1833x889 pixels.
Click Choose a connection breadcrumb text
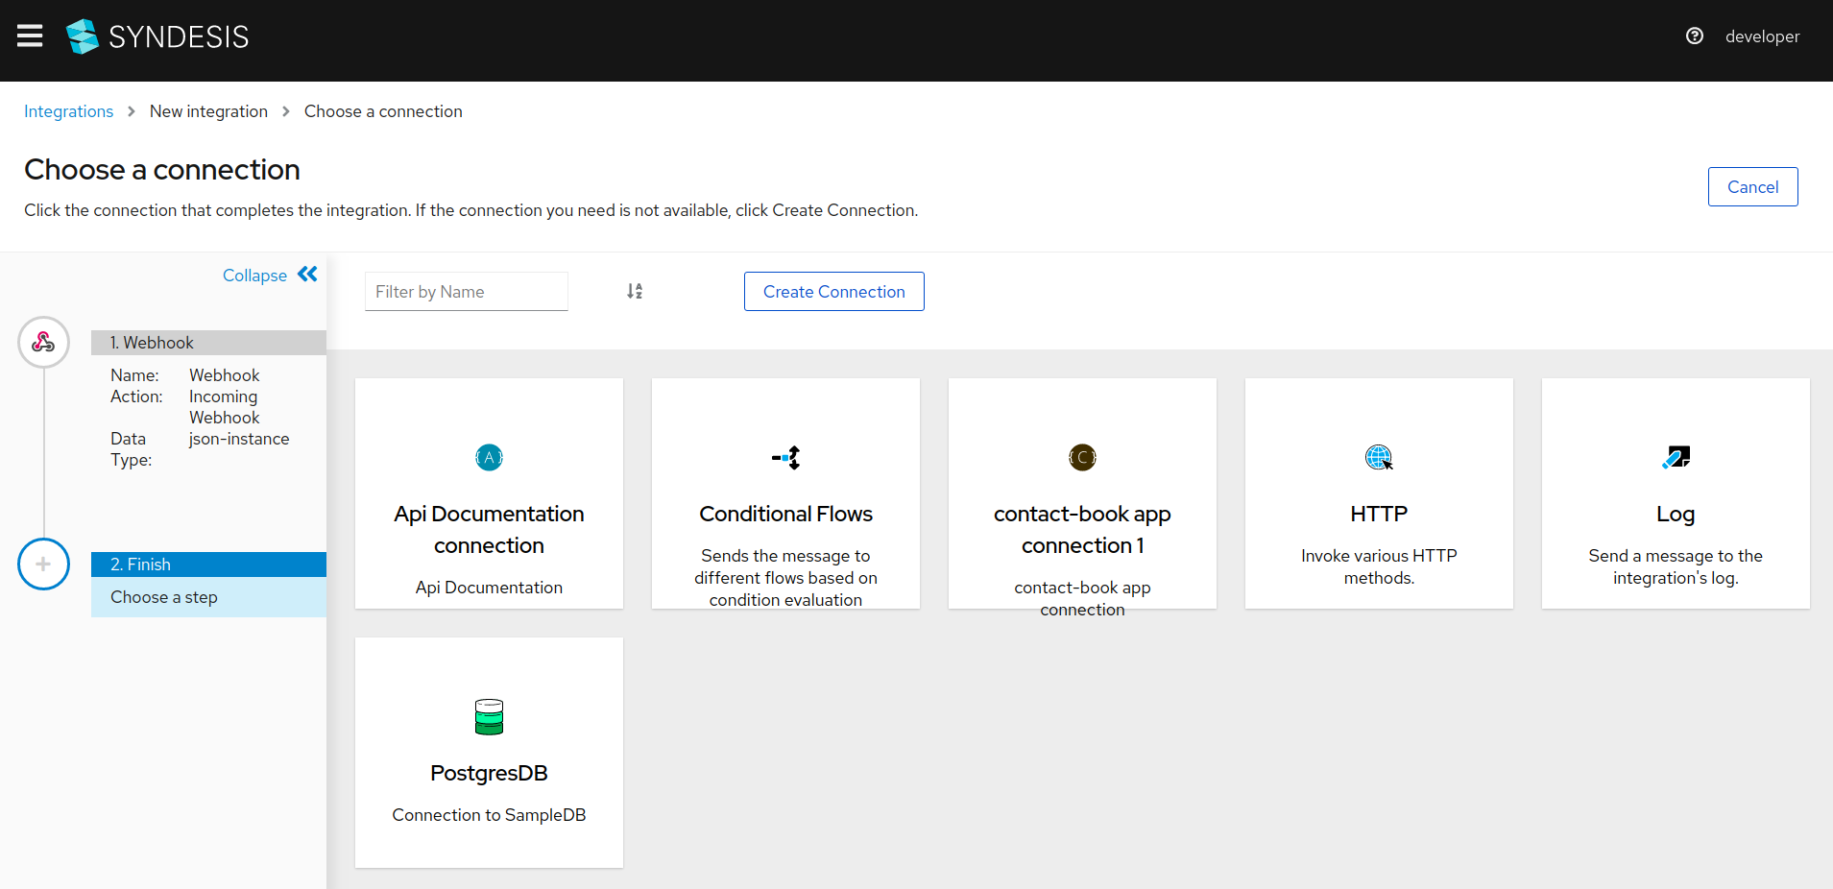pos(383,111)
